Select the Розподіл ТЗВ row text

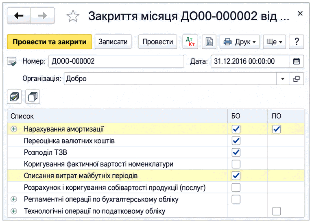(x=46, y=152)
